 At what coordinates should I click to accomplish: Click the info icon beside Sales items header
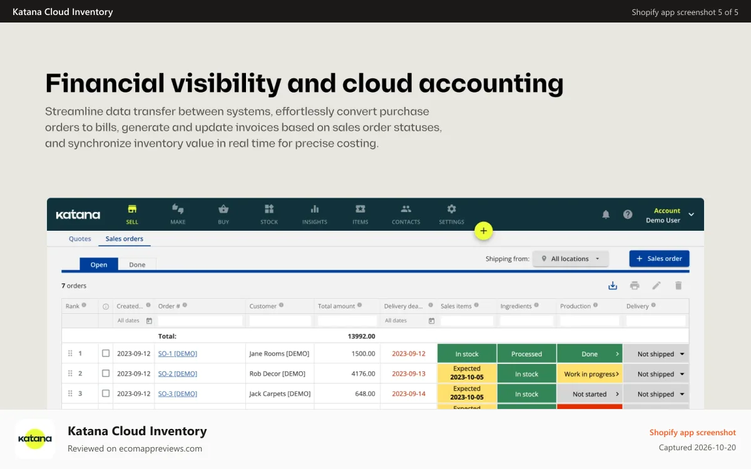476,306
